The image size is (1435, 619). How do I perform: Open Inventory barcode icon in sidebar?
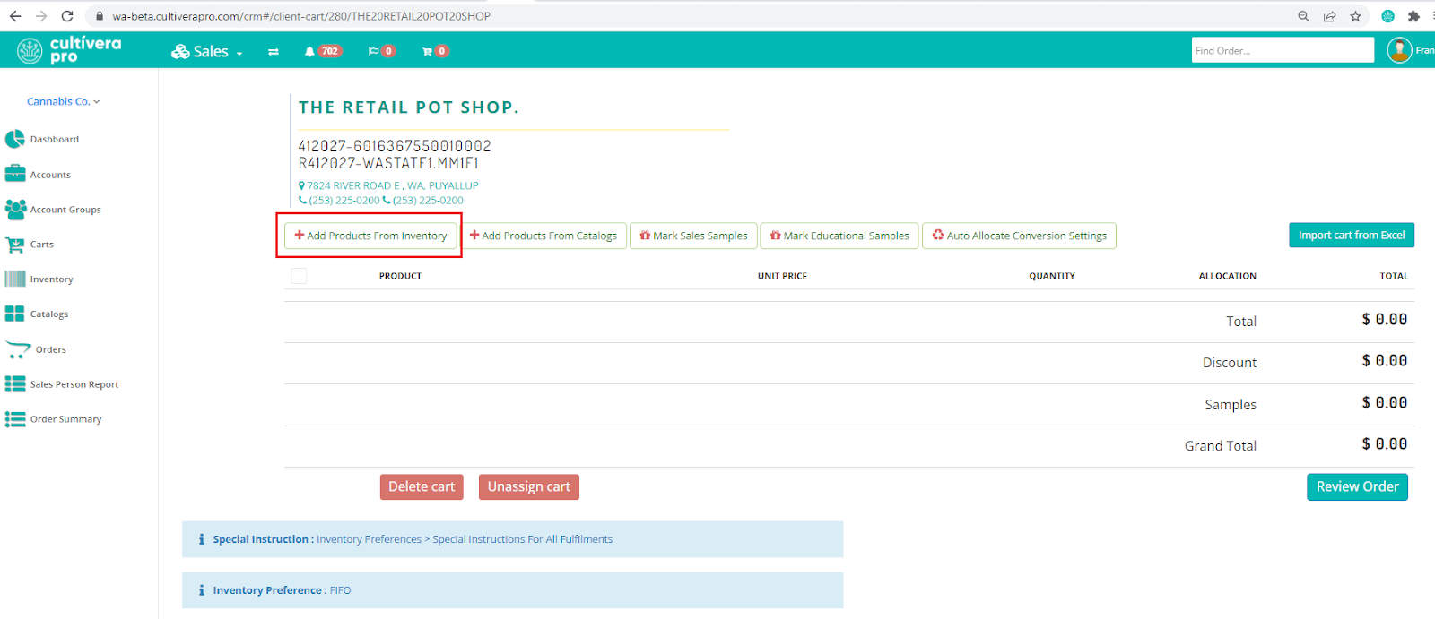15,279
